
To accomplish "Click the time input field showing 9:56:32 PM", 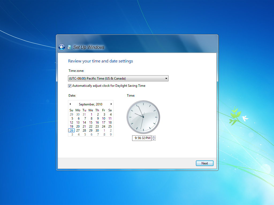I will click(x=142, y=138).
